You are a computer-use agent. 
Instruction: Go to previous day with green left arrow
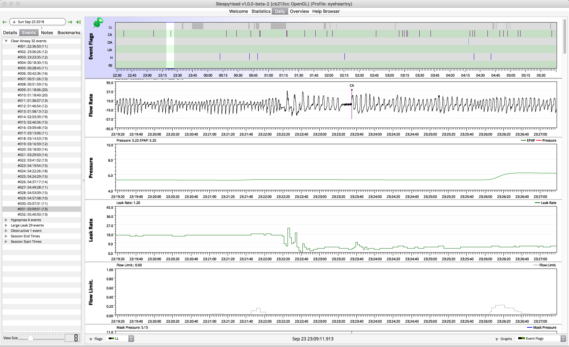pos(5,22)
